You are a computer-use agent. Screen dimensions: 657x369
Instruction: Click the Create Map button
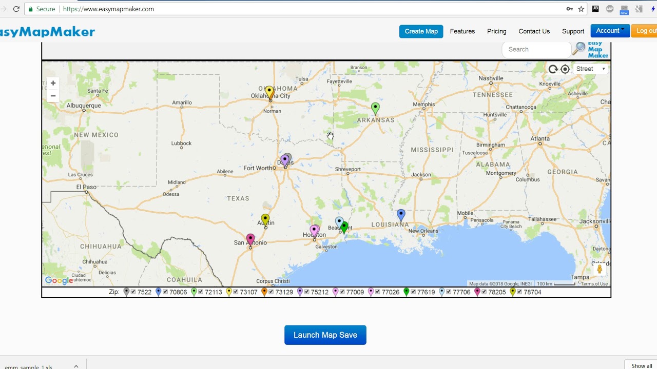(421, 31)
